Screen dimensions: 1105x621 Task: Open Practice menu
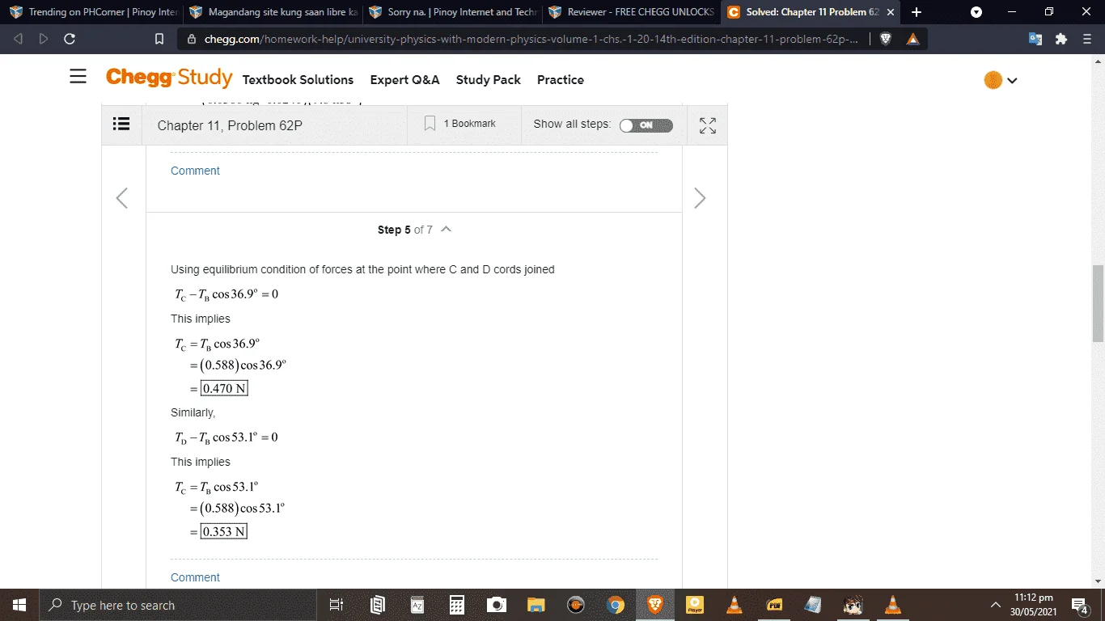click(561, 80)
